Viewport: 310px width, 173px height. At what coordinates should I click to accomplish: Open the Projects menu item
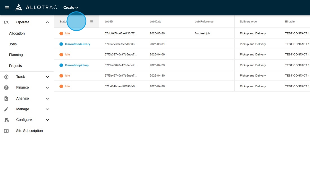15,66
